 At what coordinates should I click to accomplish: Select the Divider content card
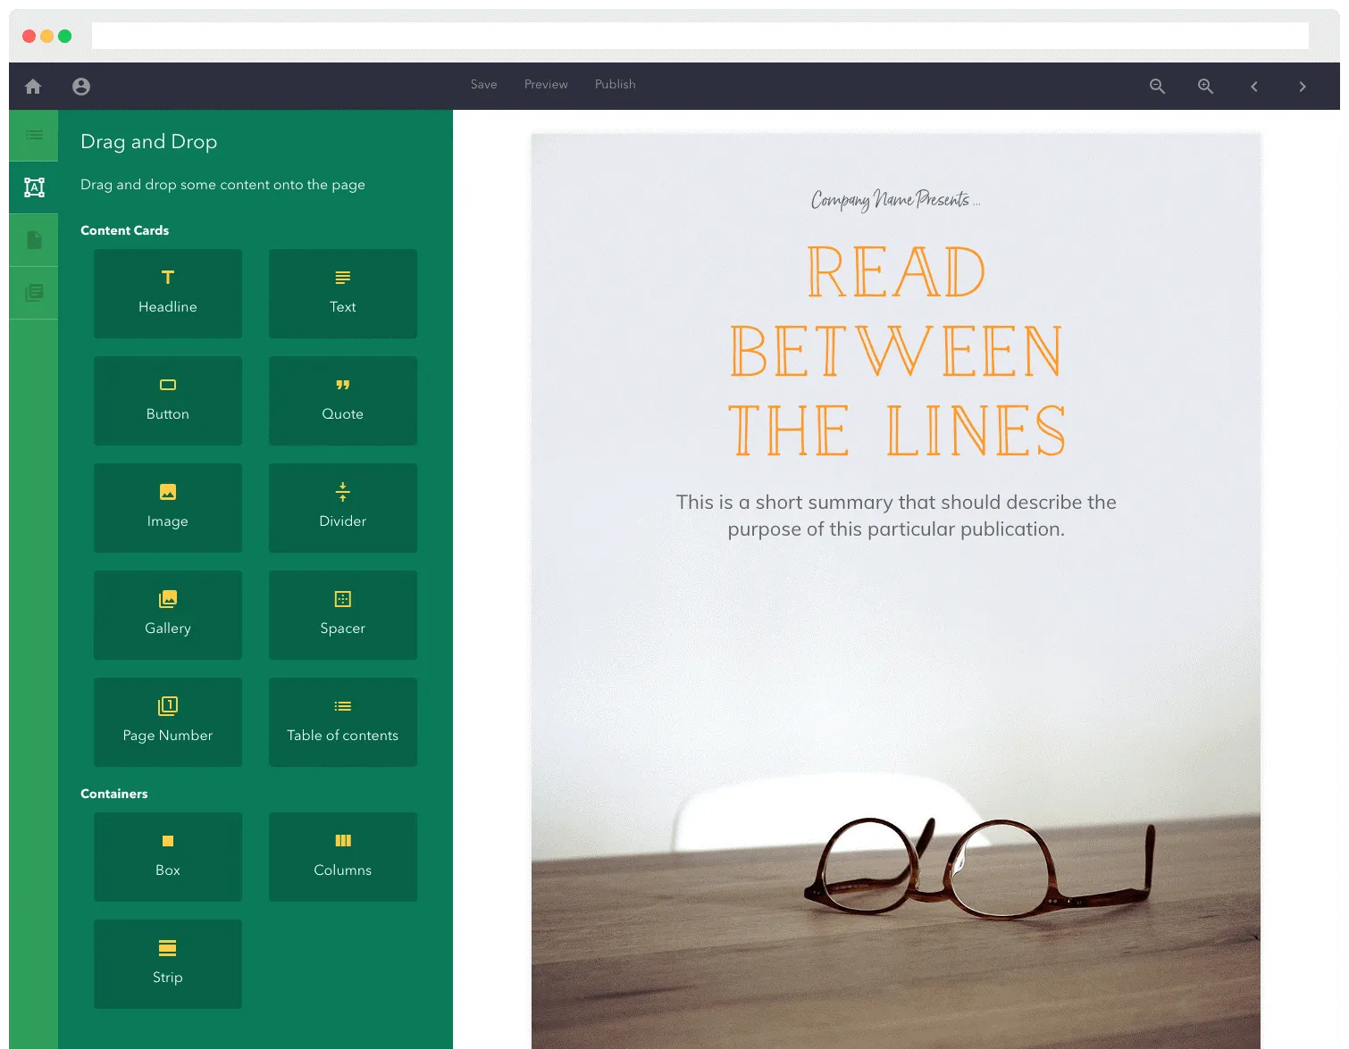point(343,508)
